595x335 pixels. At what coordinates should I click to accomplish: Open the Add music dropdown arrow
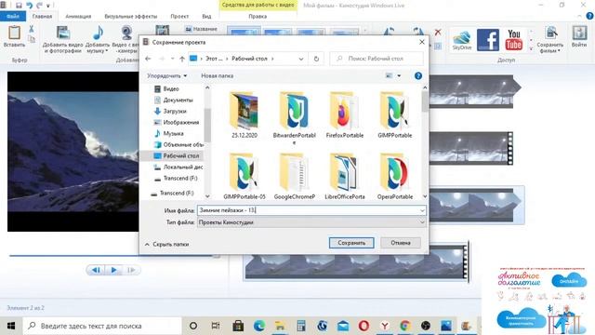pos(107,51)
